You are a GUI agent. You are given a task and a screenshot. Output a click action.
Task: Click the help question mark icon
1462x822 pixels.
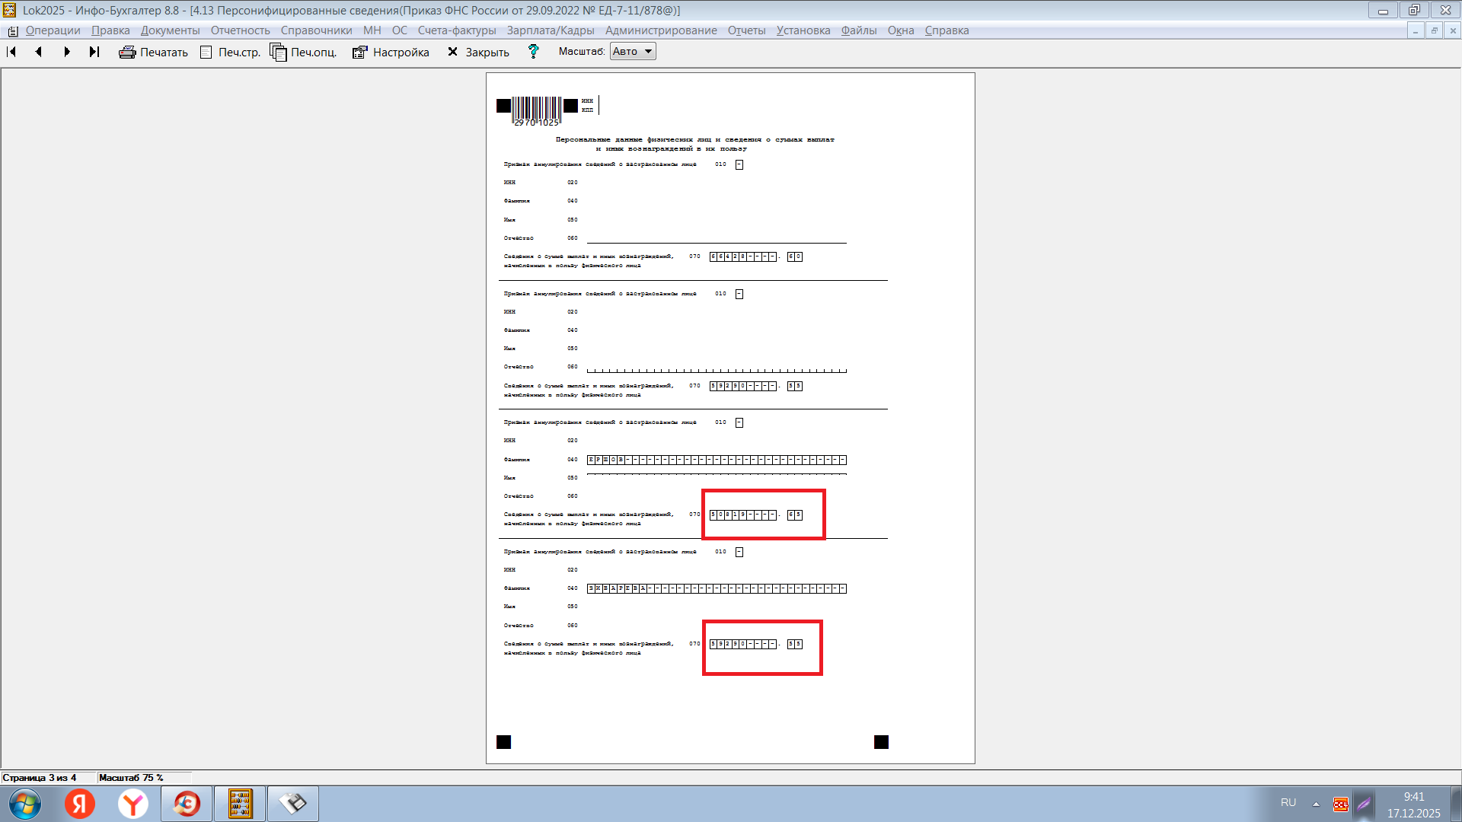pyautogui.click(x=533, y=51)
